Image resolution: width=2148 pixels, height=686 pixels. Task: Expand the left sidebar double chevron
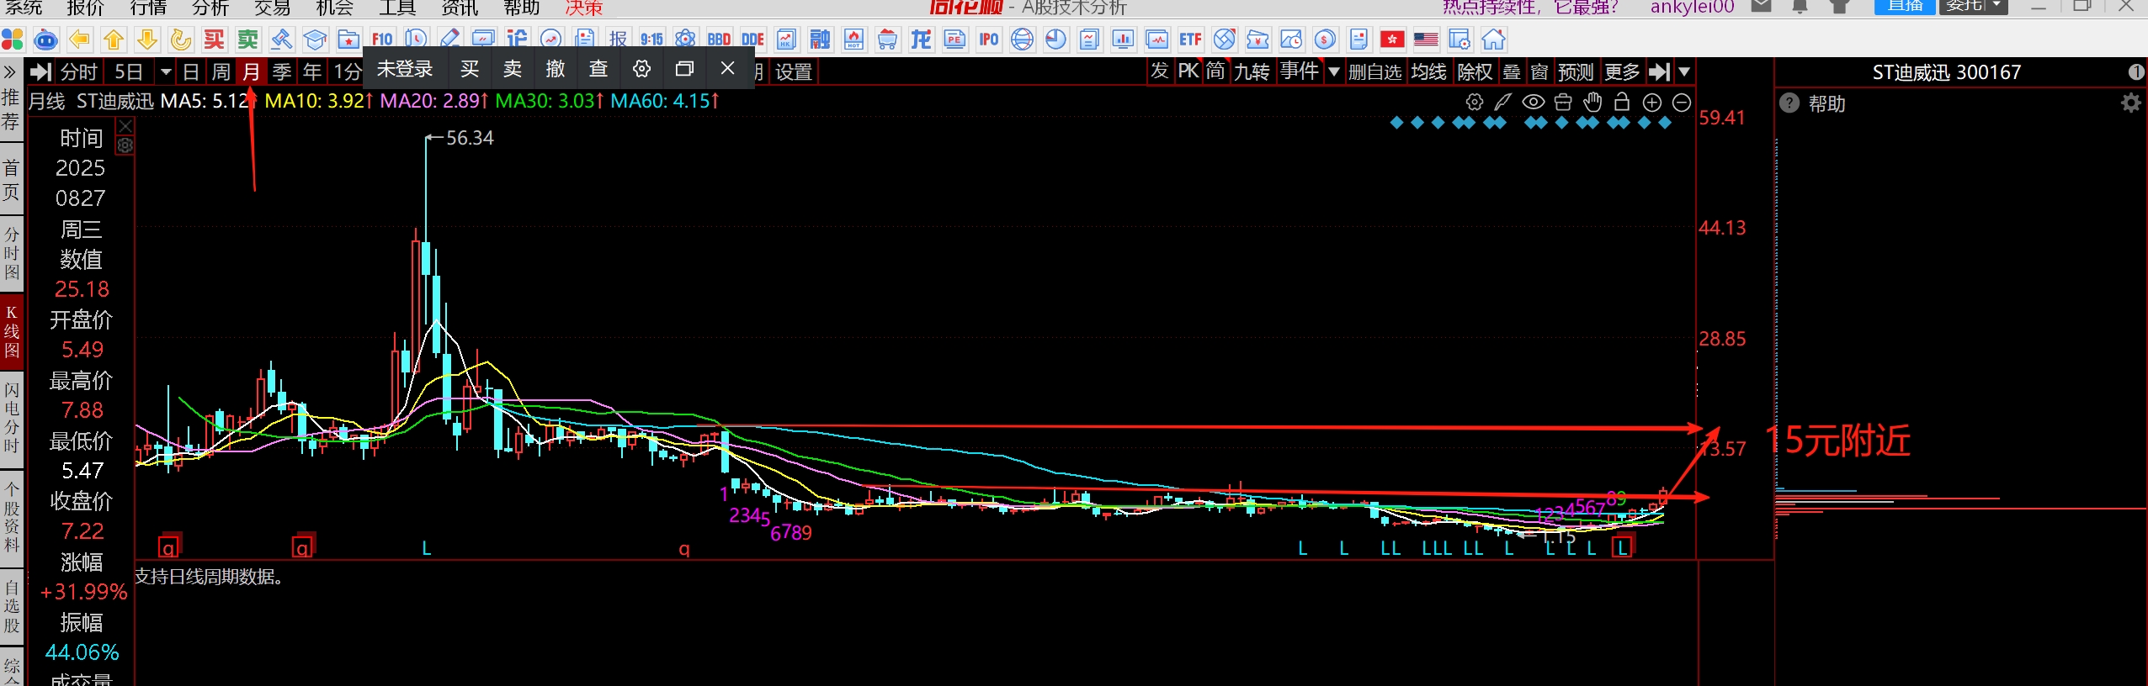[x=10, y=71]
